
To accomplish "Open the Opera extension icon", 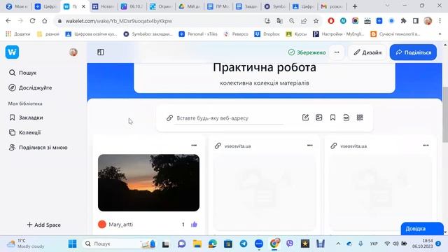I will tap(331, 21).
